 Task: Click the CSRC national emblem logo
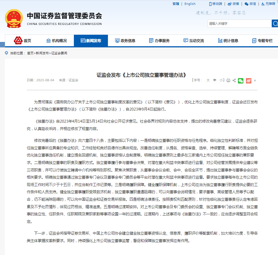pyautogui.click(x=14, y=18)
